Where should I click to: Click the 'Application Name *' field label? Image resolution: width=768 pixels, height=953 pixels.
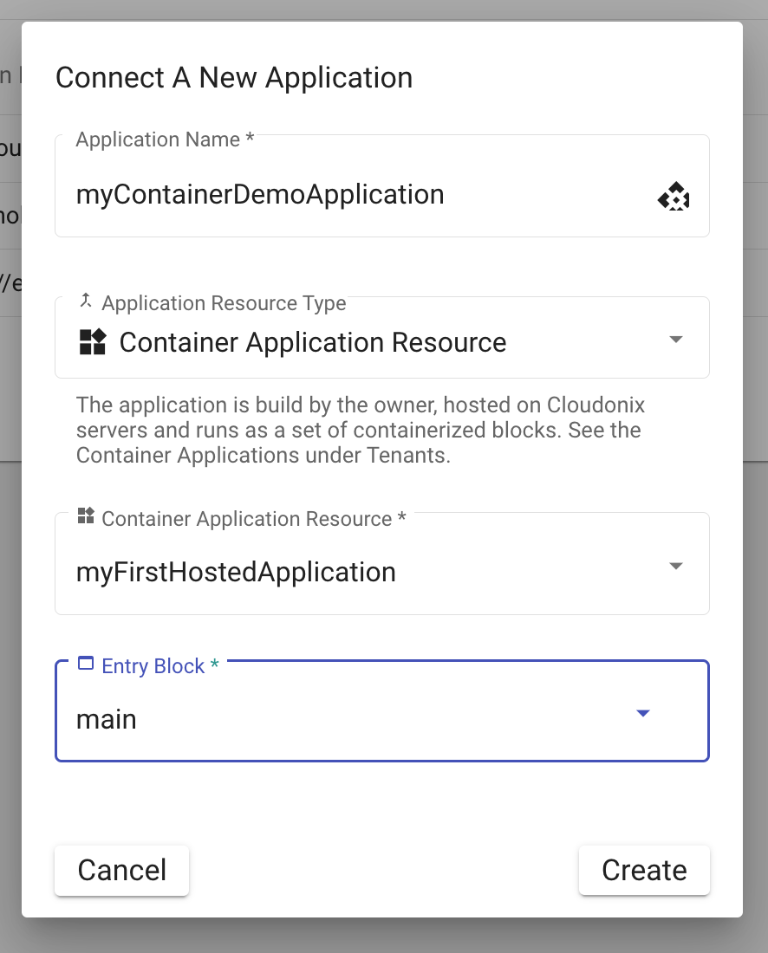point(165,140)
